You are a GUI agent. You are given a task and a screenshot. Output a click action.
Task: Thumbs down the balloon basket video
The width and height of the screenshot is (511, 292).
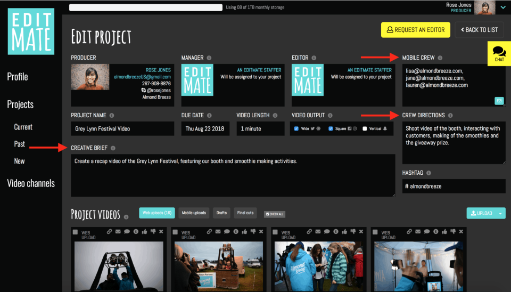click(253, 232)
